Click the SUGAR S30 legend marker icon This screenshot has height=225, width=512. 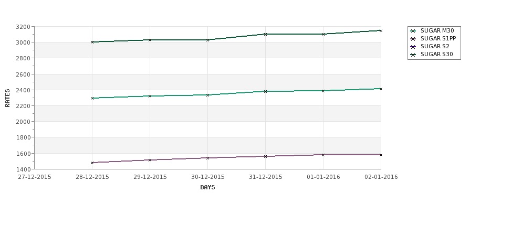413,55
